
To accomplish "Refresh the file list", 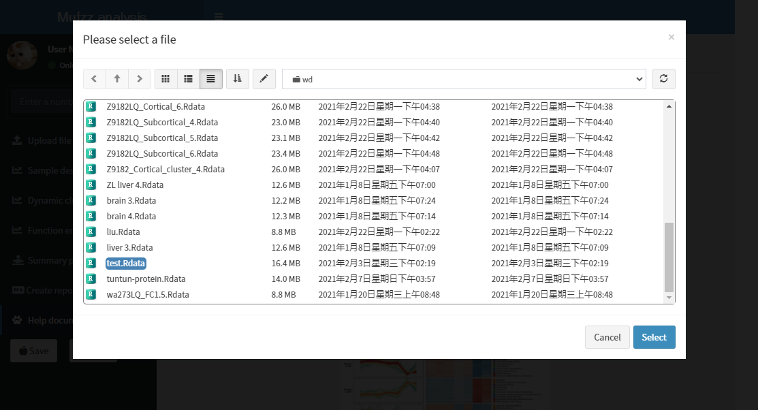I will (663, 79).
